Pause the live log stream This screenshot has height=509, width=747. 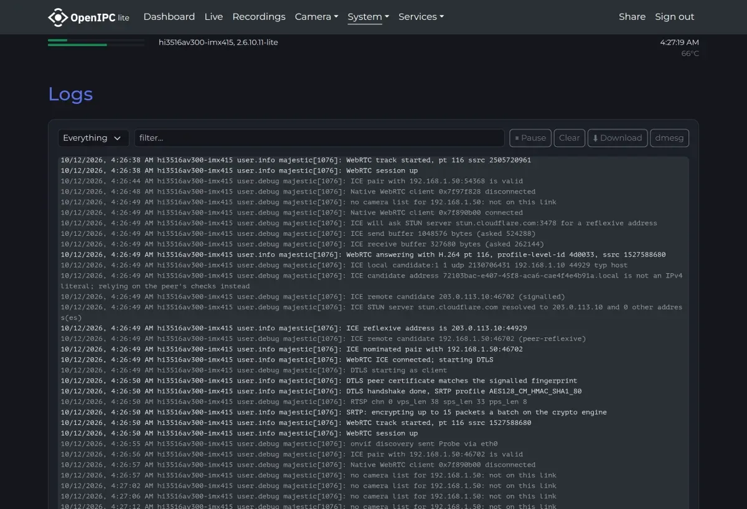530,138
